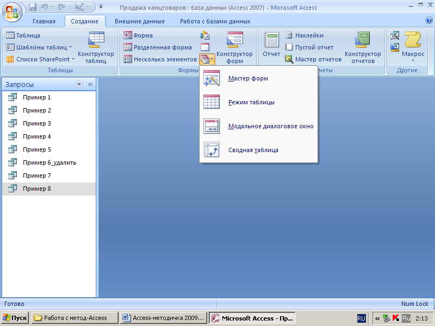The image size is (435, 326).
Task: Click the blank form icon
Action: click(x=205, y=47)
